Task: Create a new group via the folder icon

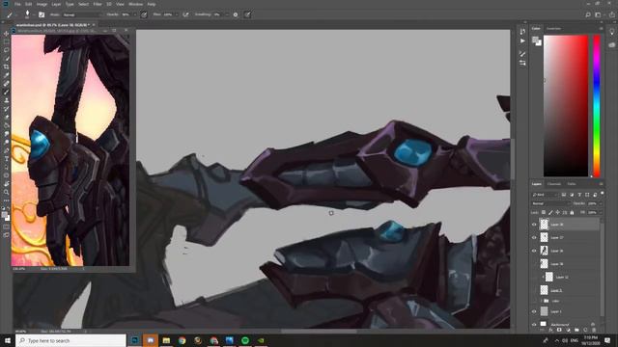Action: click(576, 330)
